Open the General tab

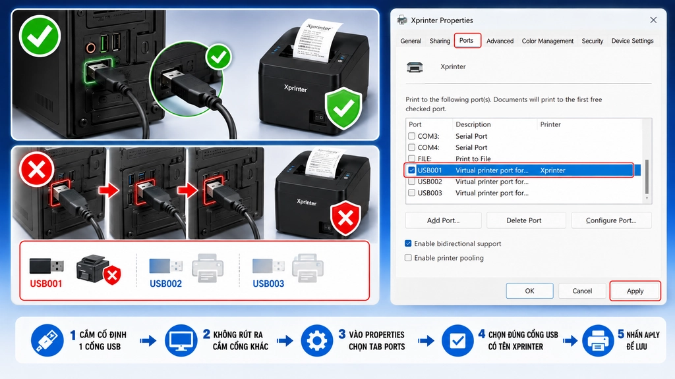coord(411,41)
